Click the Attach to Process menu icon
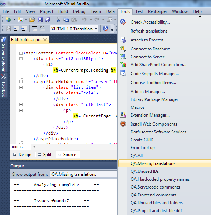Viewport: 211px width, 215px height. pos(123,40)
